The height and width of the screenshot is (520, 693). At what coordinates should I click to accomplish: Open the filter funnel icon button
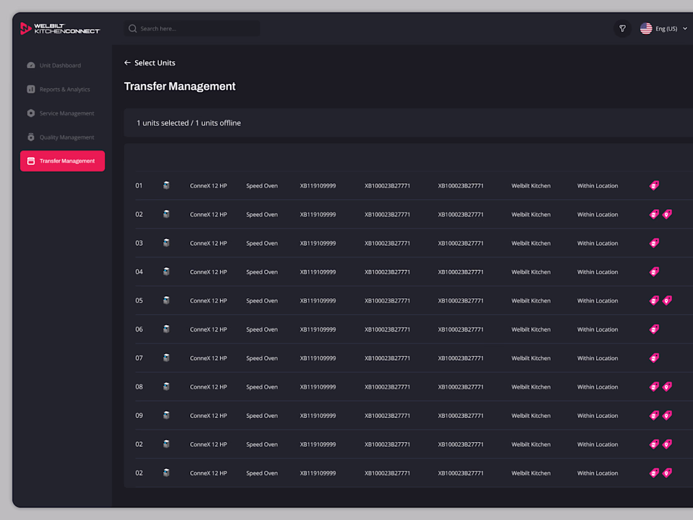click(622, 28)
